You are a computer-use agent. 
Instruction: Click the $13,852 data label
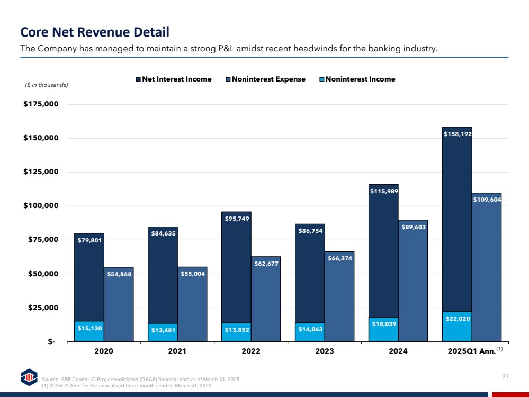click(237, 330)
